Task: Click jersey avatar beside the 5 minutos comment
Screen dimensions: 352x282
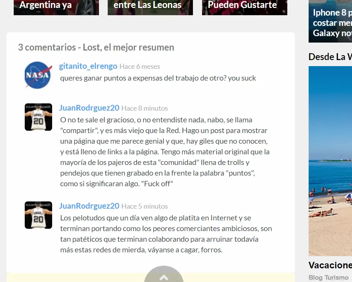Action: coord(38,215)
